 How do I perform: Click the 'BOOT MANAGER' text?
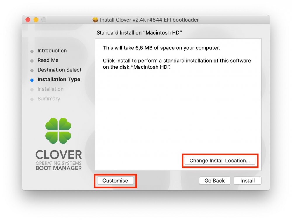(59, 168)
